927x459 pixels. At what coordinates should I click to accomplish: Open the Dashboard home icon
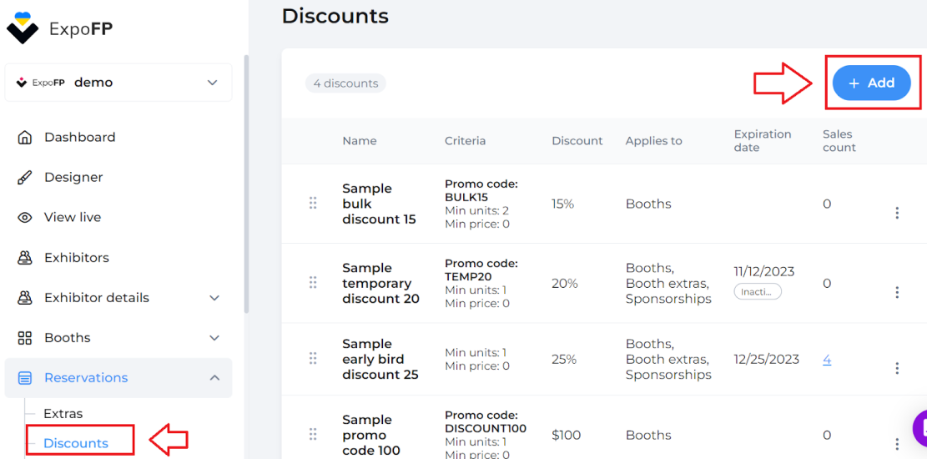click(x=25, y=137)
